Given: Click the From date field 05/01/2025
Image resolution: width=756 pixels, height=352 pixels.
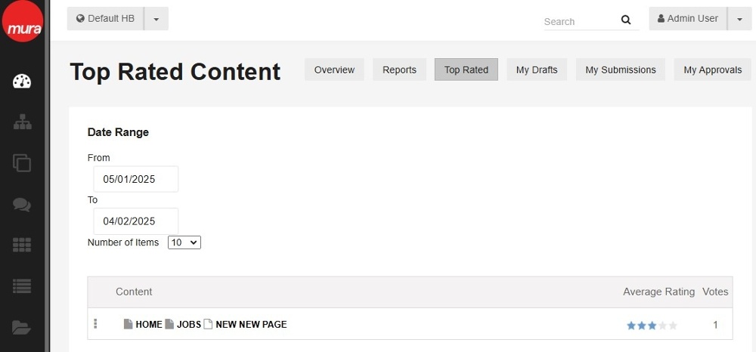Looking at the screenshot, I should (136, 179).
